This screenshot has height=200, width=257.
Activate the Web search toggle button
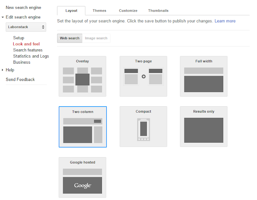pos(69,38)
